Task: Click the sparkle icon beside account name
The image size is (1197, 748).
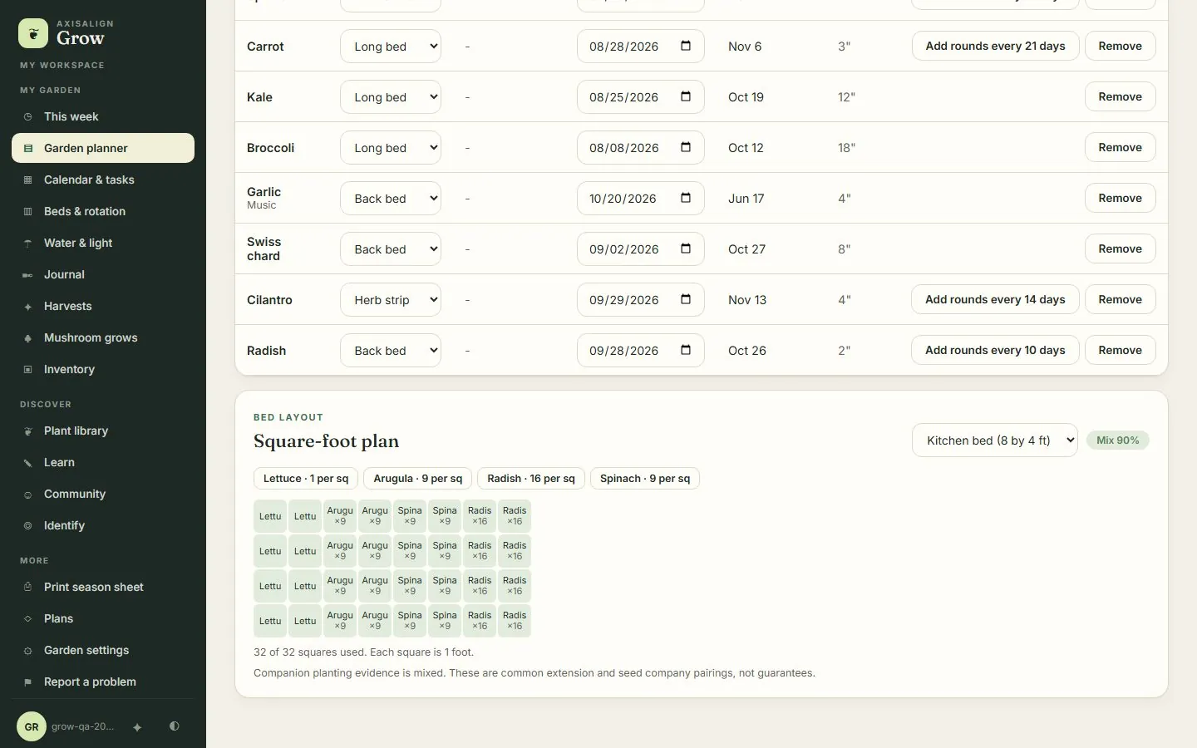Action: 137,727
